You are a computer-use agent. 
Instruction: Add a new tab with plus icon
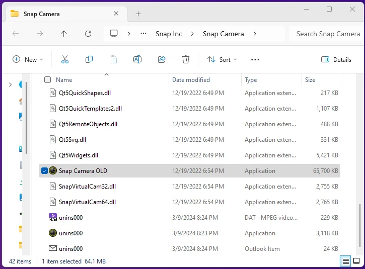click(138, 14)
